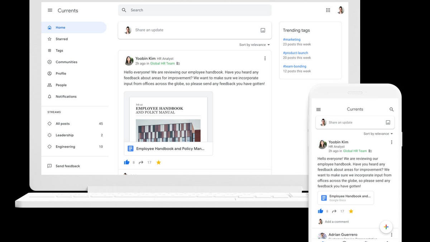Toggle the star on the phone post
Viewport: 430px width, 242px height.
click(x=351, y=211)
